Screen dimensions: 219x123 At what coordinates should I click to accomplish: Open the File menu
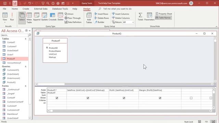click(4, 9)
